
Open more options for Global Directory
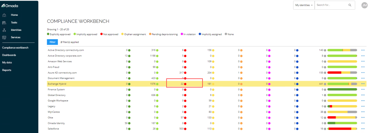363,95
